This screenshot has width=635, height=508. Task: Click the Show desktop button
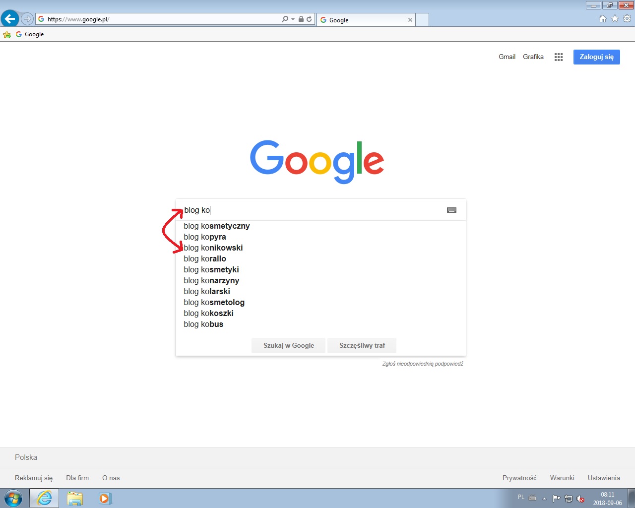point(631,498)
